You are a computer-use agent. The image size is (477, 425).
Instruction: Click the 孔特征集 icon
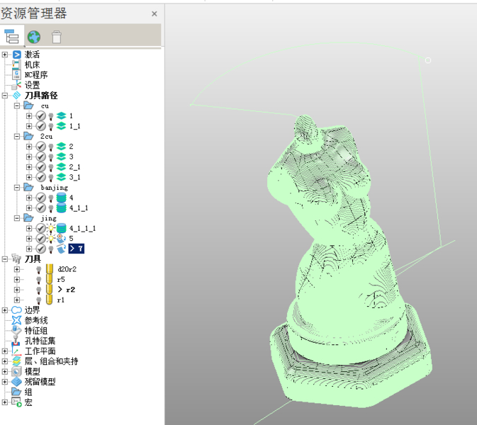point(16,341)
